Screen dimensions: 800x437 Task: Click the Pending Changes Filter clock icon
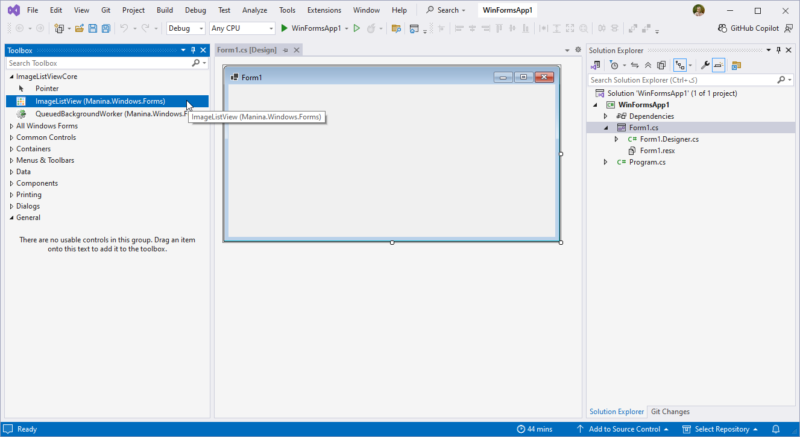pos(614,65)
